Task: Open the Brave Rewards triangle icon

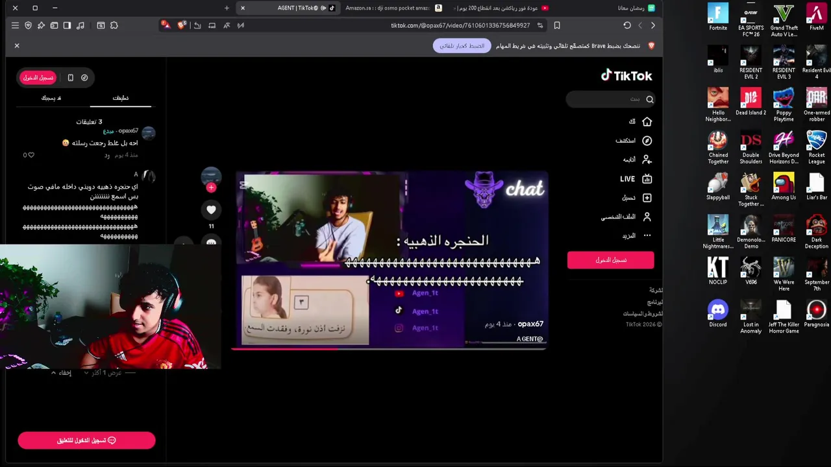Action: [x=166, y=25]
